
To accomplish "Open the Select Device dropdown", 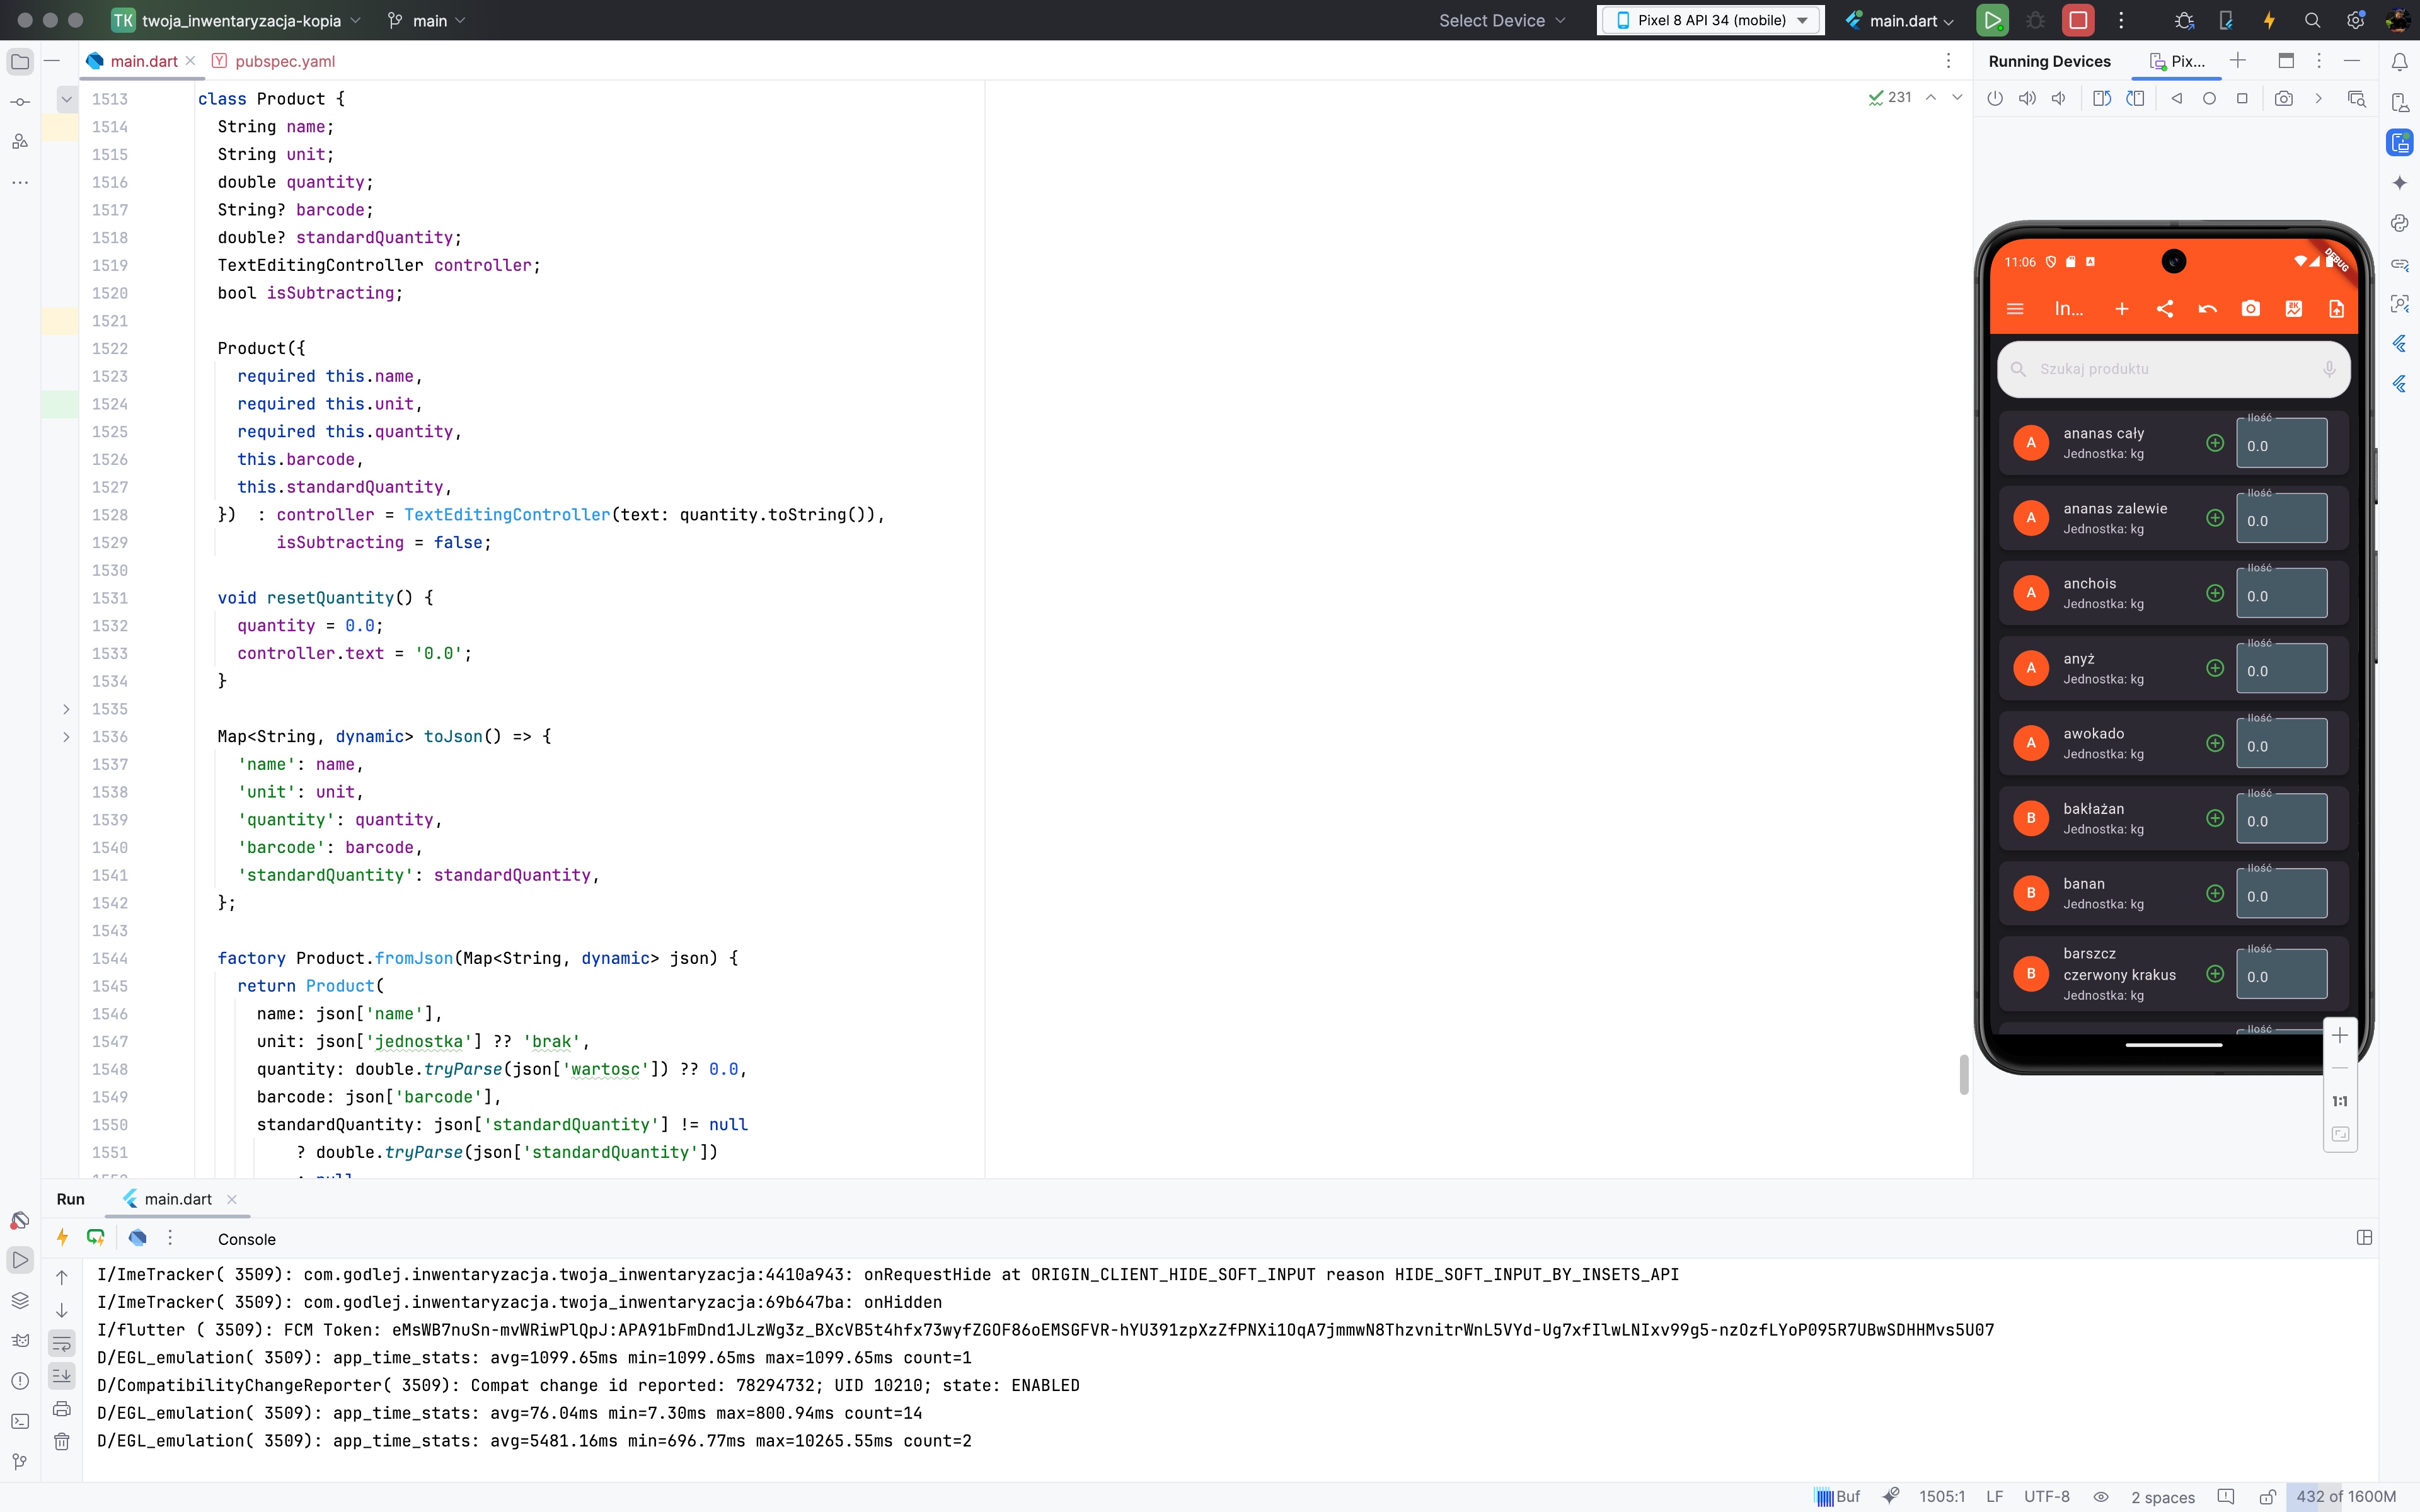I will tap(1502, 20).
